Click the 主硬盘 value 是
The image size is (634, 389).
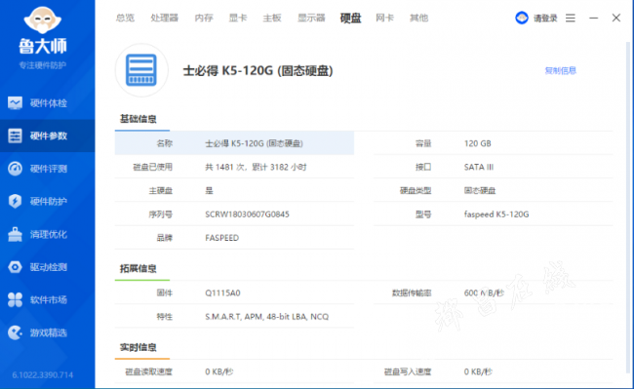click(209, 190)
